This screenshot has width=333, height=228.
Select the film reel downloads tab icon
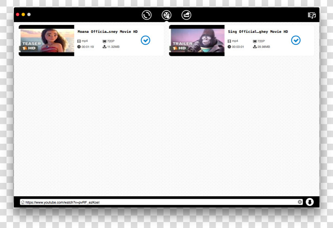pos(166,15)
